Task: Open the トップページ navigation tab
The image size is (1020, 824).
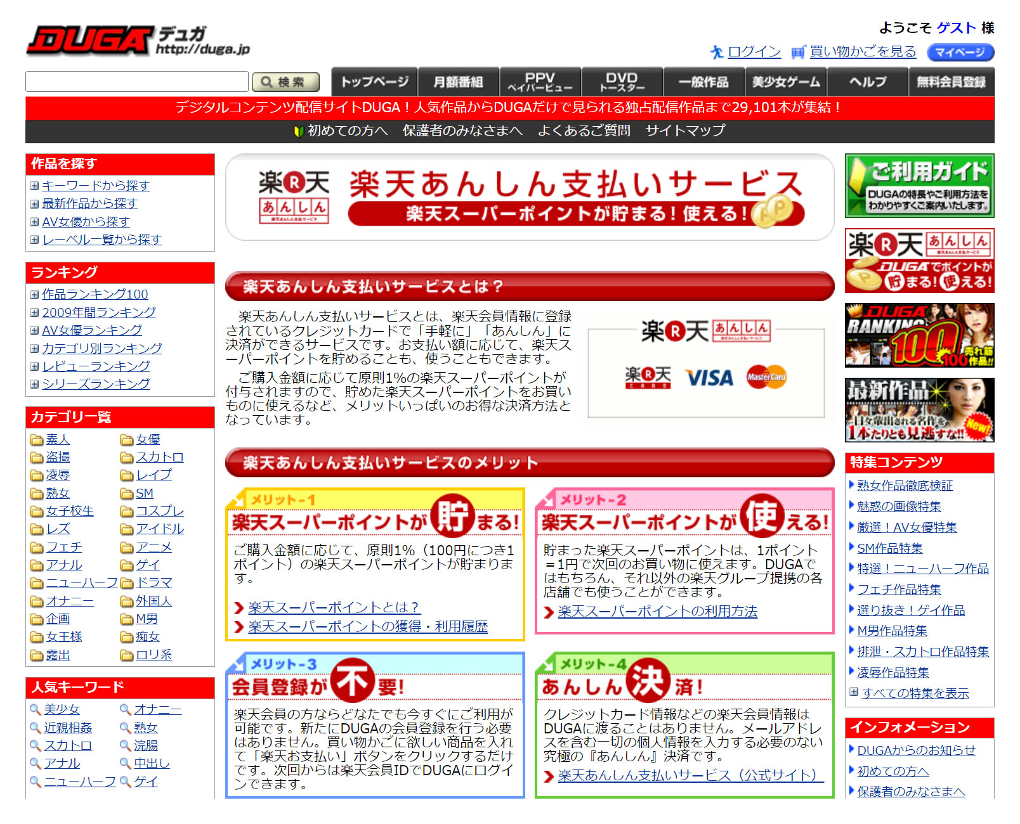Action: click(374, 82)
